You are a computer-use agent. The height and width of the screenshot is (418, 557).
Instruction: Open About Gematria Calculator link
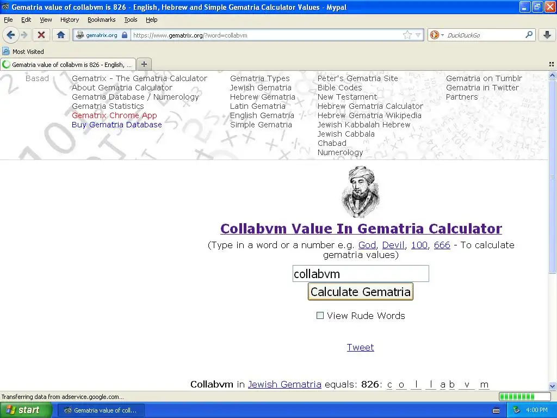tap(122, 88)
